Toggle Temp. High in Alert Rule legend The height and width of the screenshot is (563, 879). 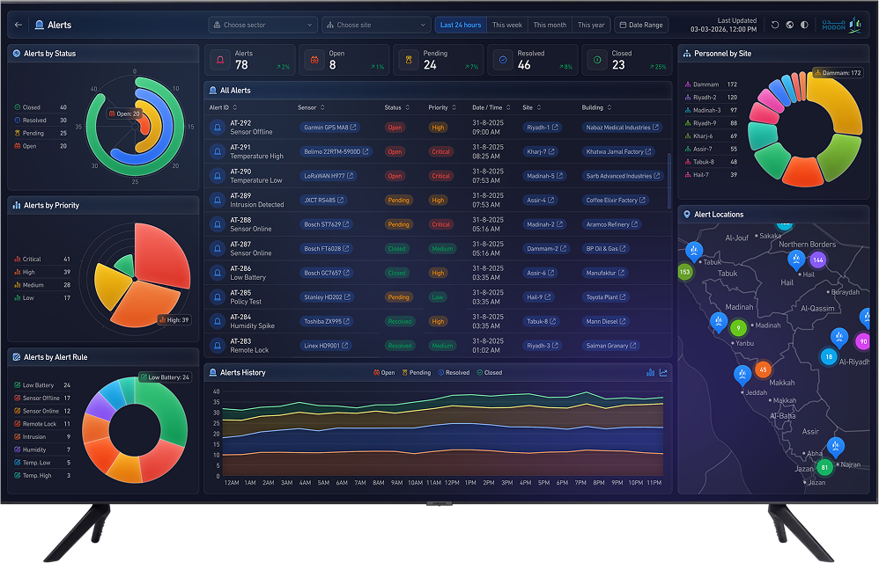pyautogui.click(x=42, y=476)
